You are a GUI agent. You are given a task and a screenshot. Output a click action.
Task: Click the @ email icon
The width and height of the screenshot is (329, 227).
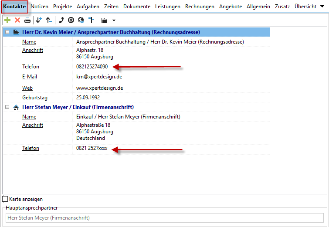pos(71,20)
